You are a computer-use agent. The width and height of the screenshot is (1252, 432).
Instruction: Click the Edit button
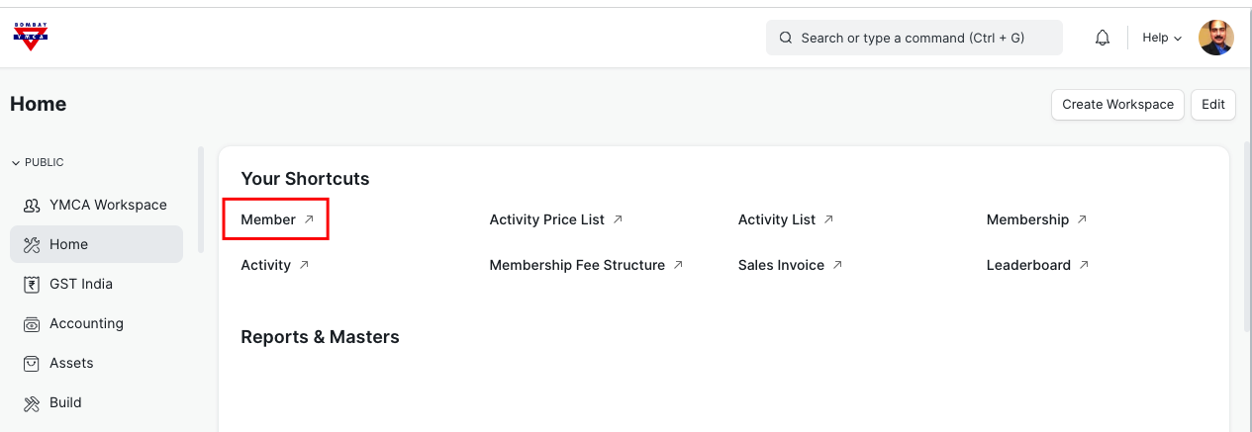tap(1213, 105)
